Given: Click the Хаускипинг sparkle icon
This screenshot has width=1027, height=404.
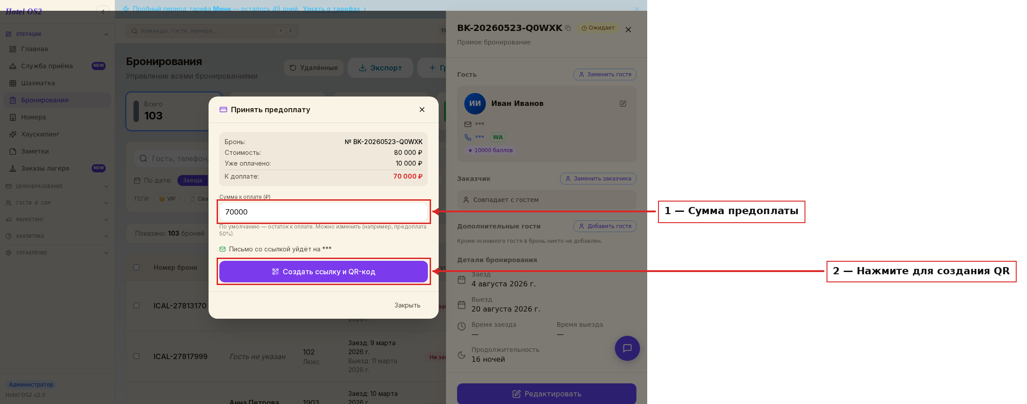Looking at the screenshot, I should [13, 134].
